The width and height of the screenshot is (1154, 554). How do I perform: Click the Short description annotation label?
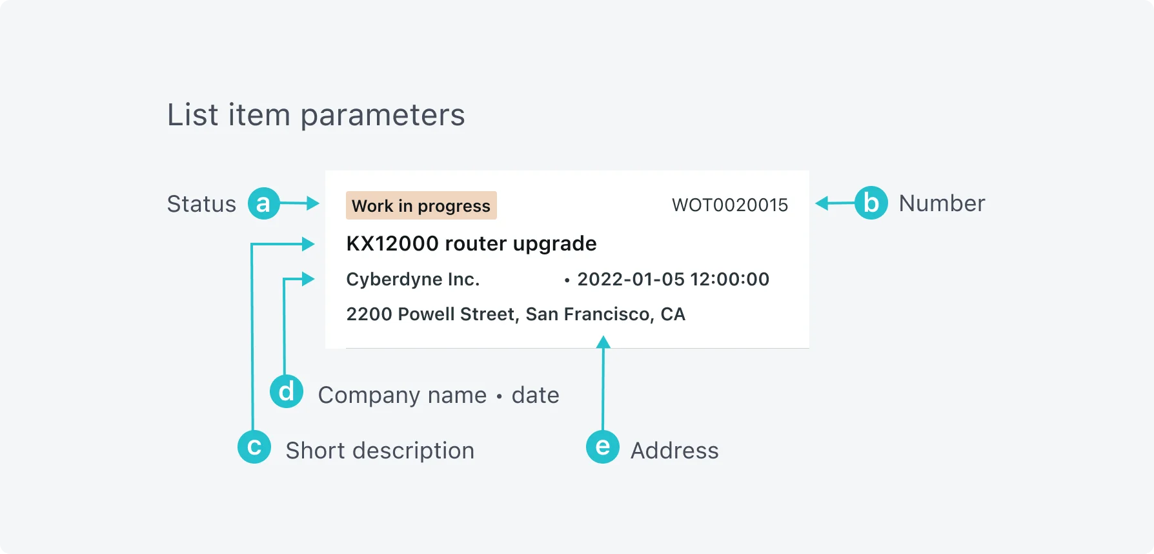[x=380, y=451]
